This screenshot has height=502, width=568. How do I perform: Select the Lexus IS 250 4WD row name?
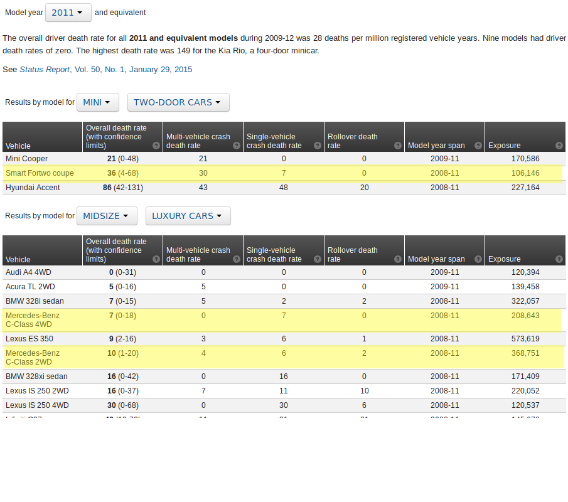[x=37, y=405]
